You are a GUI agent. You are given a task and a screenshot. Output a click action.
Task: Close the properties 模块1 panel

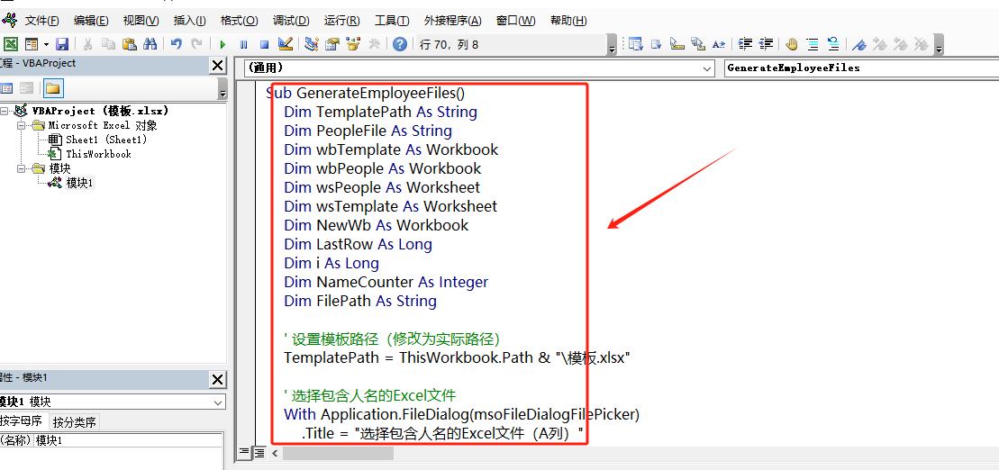(217, 380)
